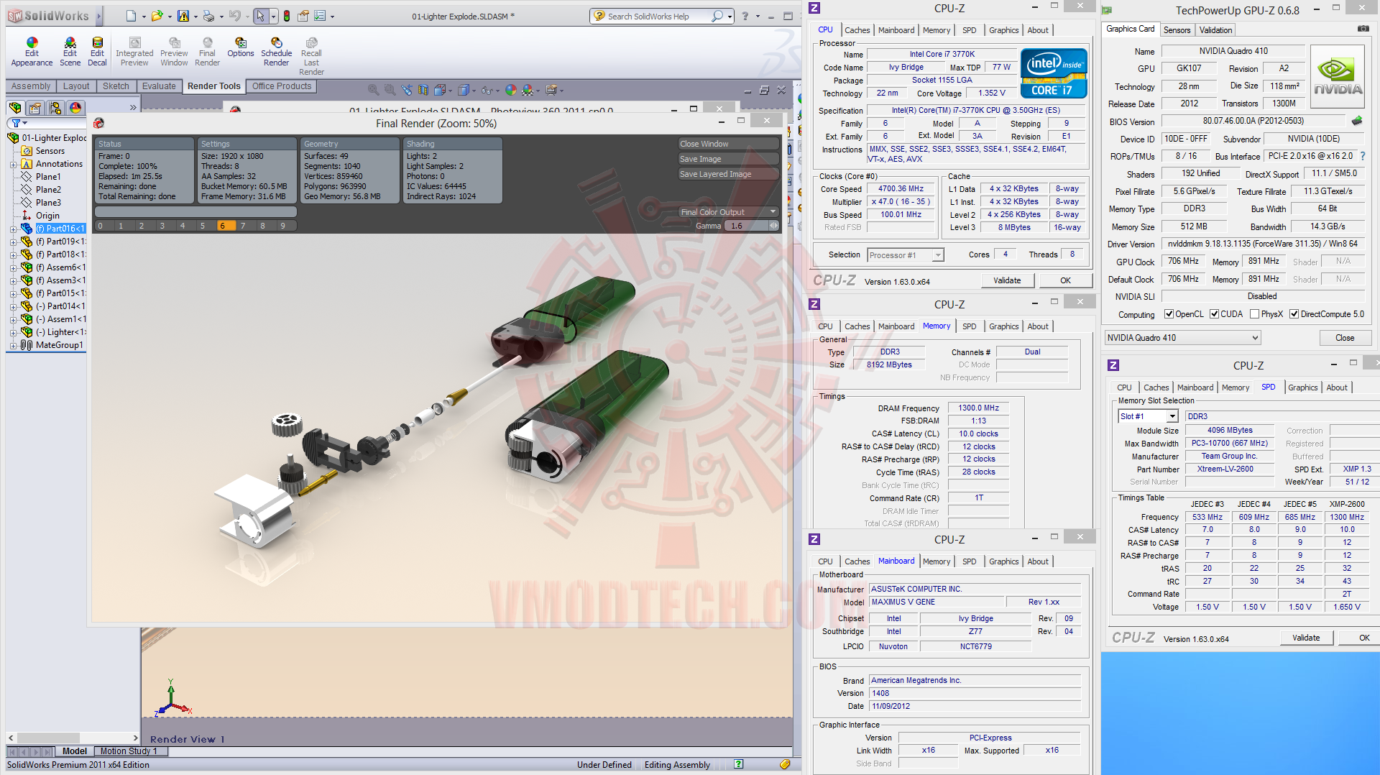The image size is (1380, 775).
Task: Click the Rebuild traffic light icon
Action: point(287,16)
